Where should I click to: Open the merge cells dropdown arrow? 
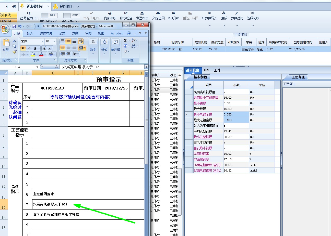click(85, 48)
